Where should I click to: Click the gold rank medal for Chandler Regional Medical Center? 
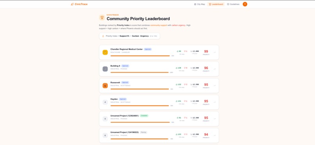point(105,53)
